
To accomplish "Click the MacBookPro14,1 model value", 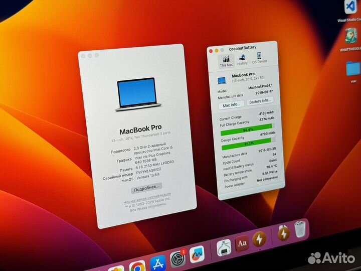I will tap(260, 86).
